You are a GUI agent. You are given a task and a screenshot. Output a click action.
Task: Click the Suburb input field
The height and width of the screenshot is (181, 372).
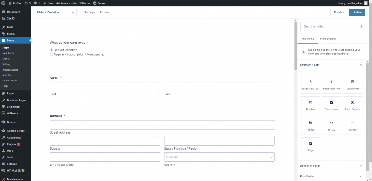pos(105,141)
